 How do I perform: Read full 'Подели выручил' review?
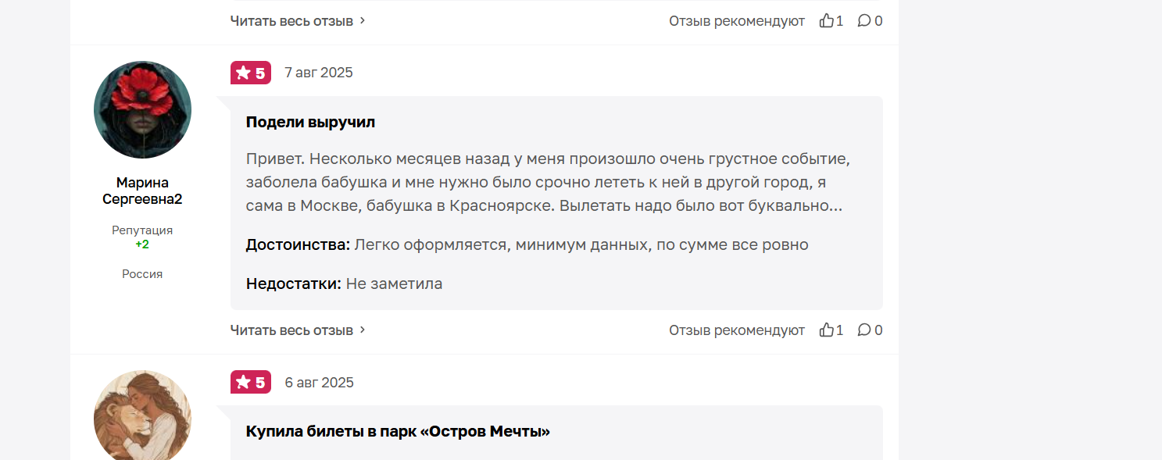(298, 330)
